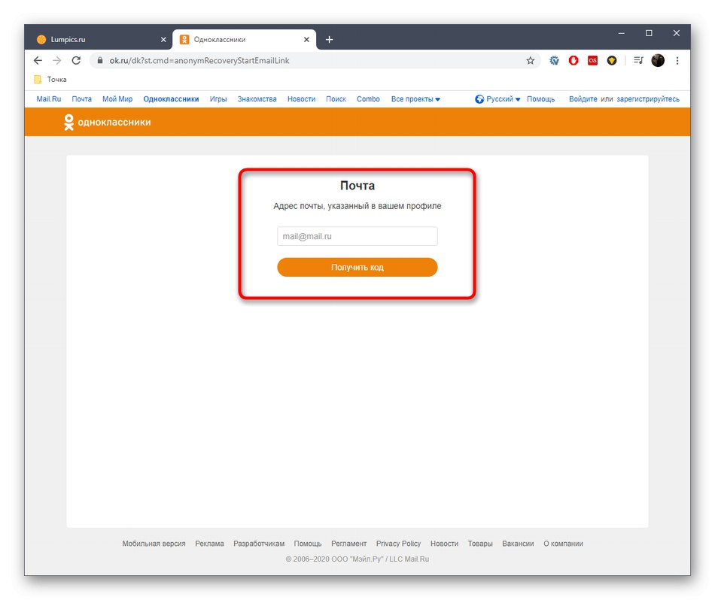Click the browser profile avatar picture
Screen dimensions: 715x600
coord(659,60)
